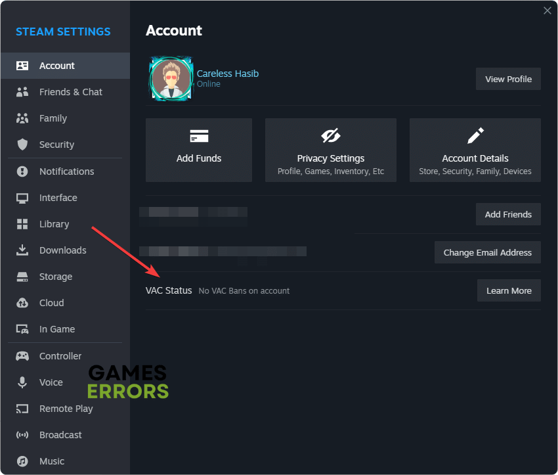
Task: Open Cloud settings using the cloud icon
Action: pos(22,303)
